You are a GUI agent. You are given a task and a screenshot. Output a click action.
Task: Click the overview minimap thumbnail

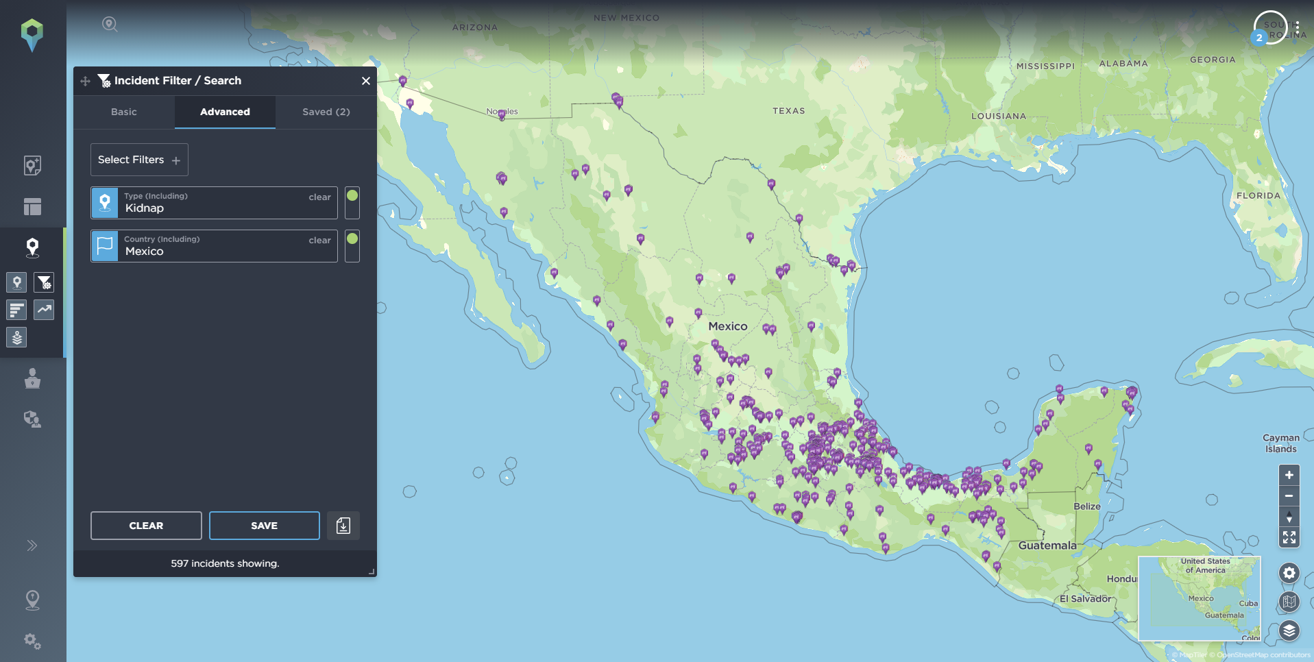tap(1200, 598)
